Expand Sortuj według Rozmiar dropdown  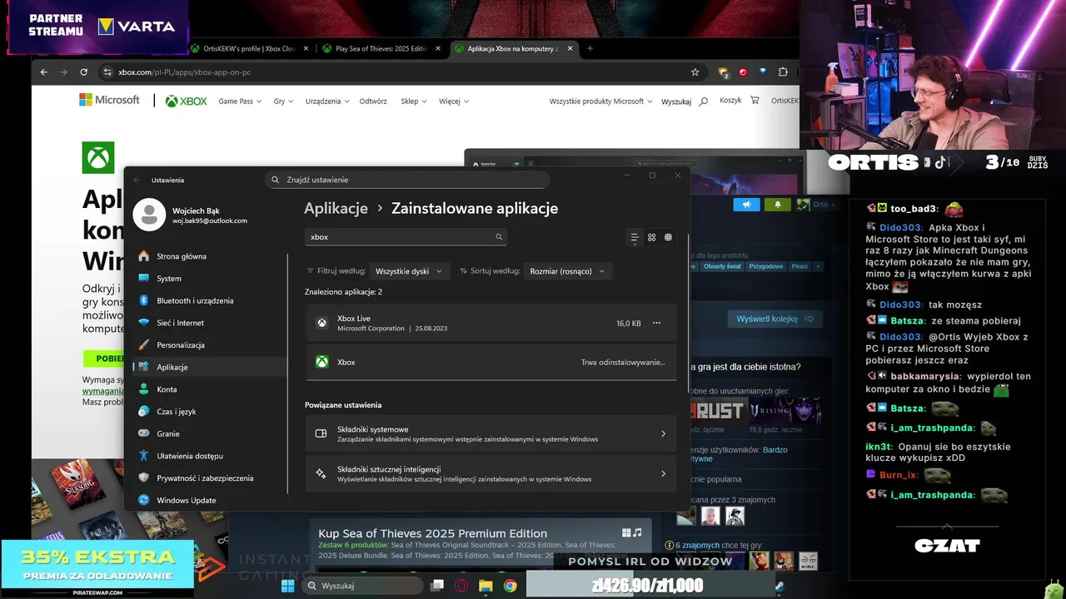(568, 270)
